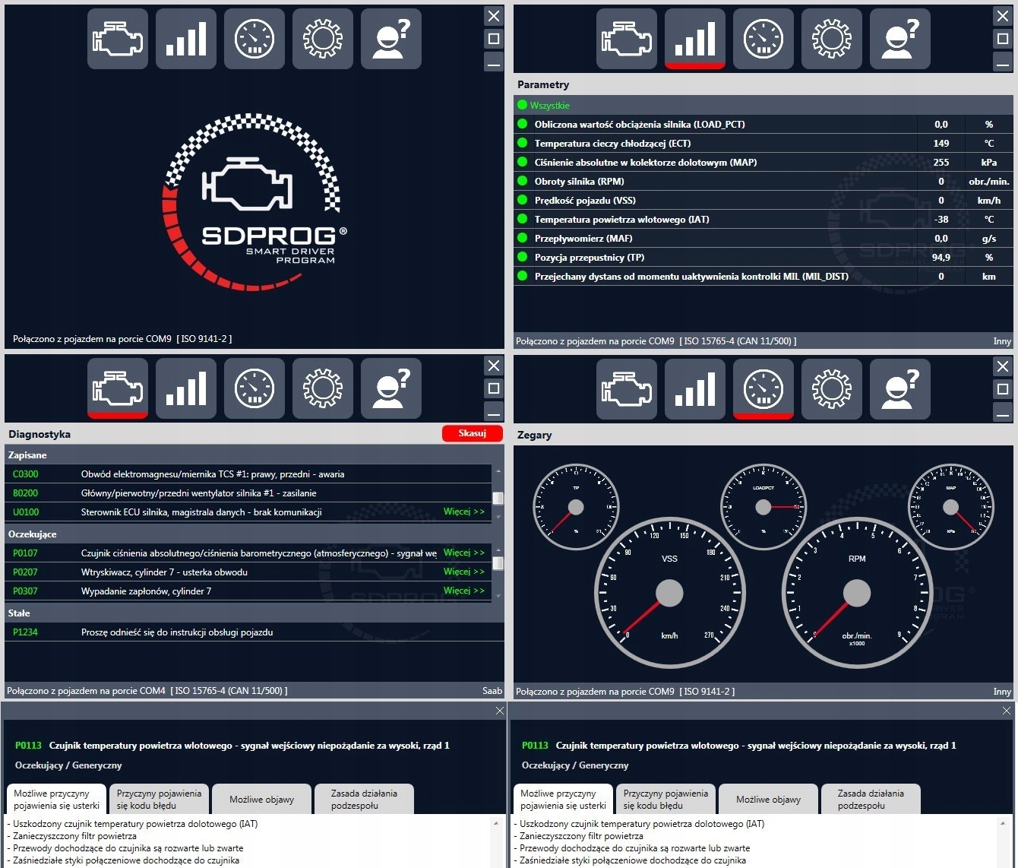The image size is (1018, 868).
Task: Click the small LOADPCT gauge
Action: tap(763, 507)
